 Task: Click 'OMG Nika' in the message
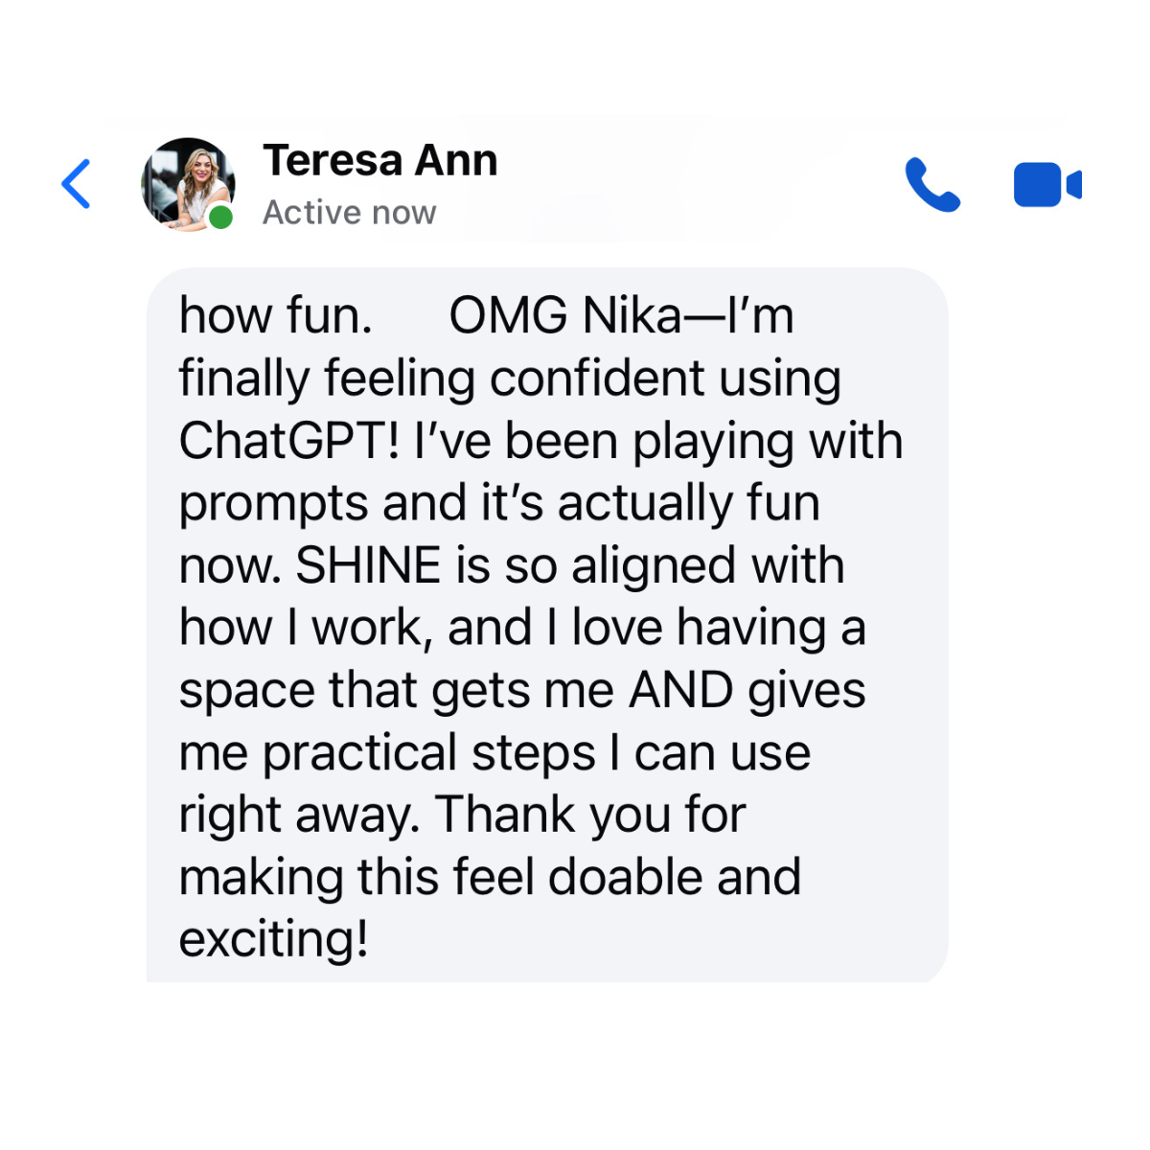coord(565,315)
